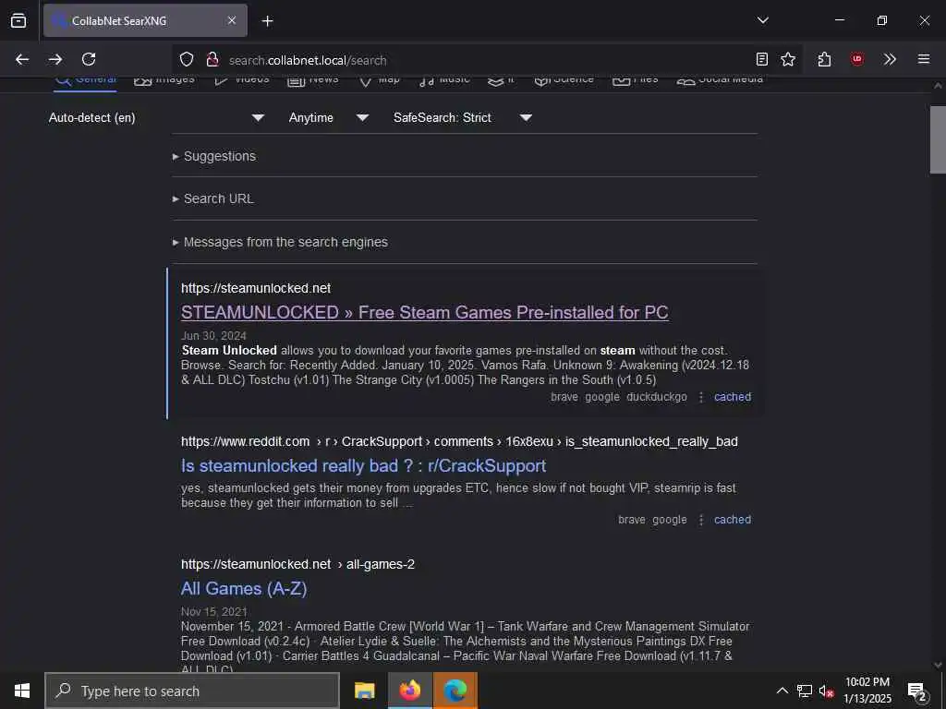Open the Windows Start menu
This screenshot has width=946, height=709.
22,691
